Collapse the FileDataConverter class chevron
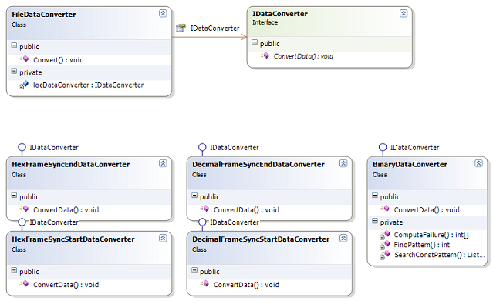The width and height of the screenshot is (493, 301). pos(163,13)
